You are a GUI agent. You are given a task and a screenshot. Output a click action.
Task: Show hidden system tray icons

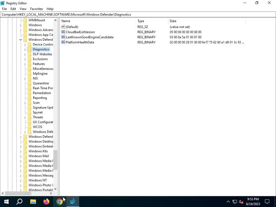click(228, 202)
